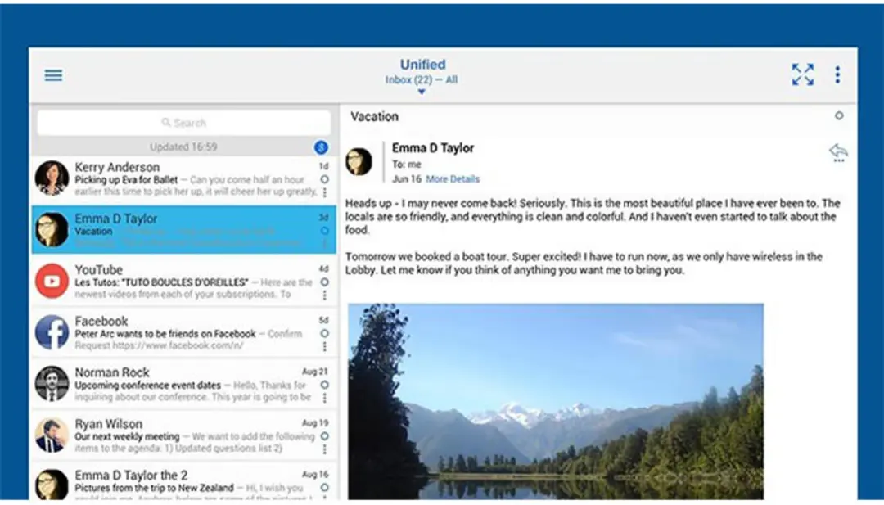This screenshot has width=884, height=505.
Task: Open the hamburger navigation menu
Action: click(53, 75)
